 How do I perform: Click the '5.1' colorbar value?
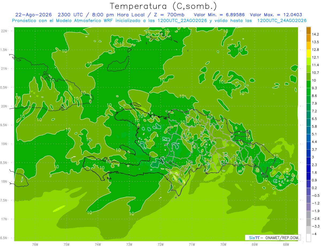click(314, 134)
